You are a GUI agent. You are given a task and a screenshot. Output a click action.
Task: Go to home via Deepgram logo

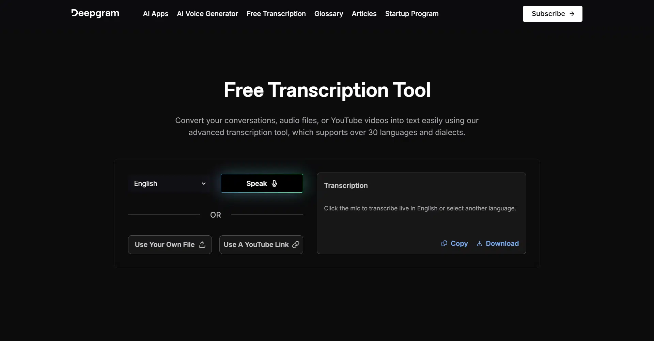click(95, 13)
